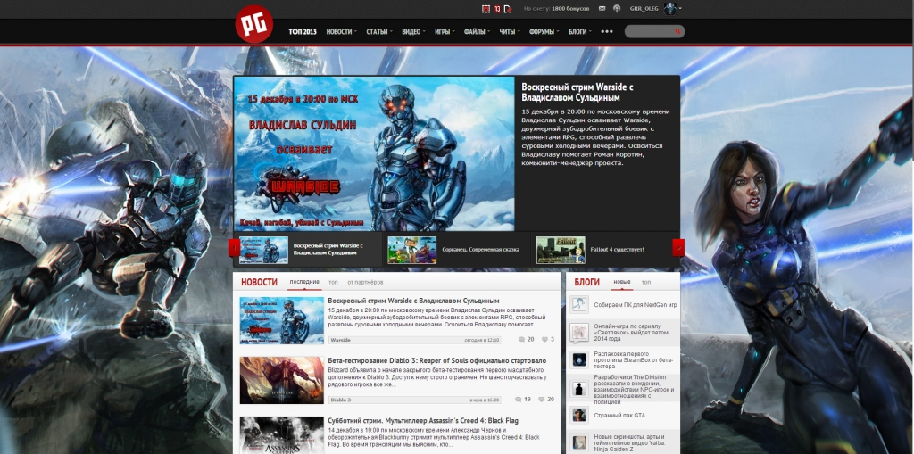Click comments icon on Warside stream news
Viewport: 914px width, 454px height.
[x=521, y=339]
